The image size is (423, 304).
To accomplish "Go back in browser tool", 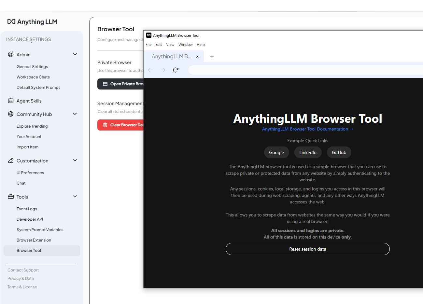I will pos(150,70).
